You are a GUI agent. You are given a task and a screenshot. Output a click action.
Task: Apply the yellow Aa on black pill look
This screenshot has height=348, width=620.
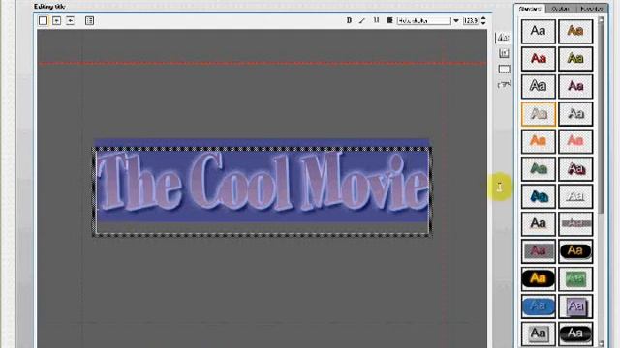pyautogui.click(x=539, y=278)
